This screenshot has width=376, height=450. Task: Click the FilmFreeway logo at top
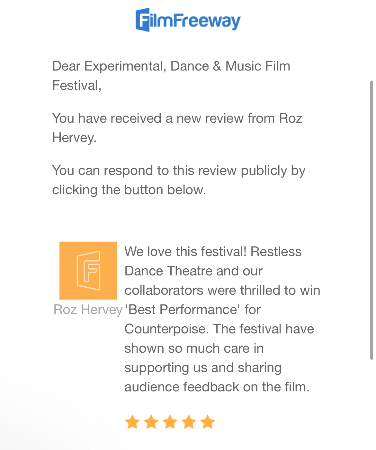tap(188, 20)
